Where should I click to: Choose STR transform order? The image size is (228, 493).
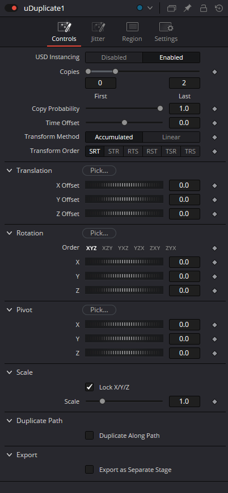pos(113,151)
